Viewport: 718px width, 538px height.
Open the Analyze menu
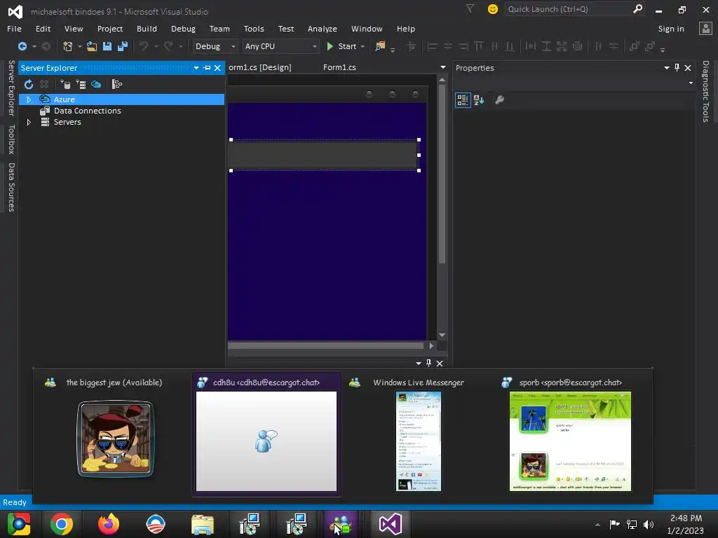323,28
